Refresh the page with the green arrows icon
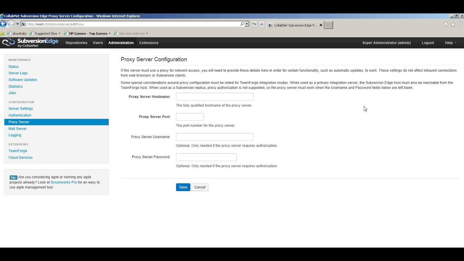 [254, 24]
